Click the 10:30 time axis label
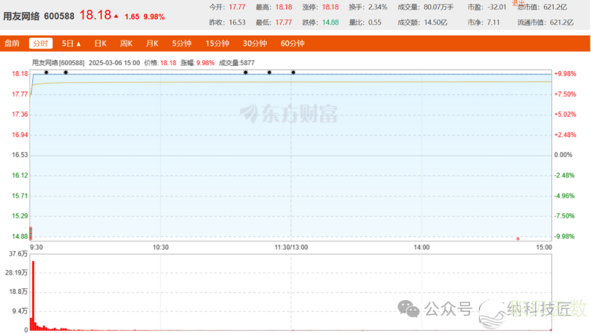 [160, 248]
